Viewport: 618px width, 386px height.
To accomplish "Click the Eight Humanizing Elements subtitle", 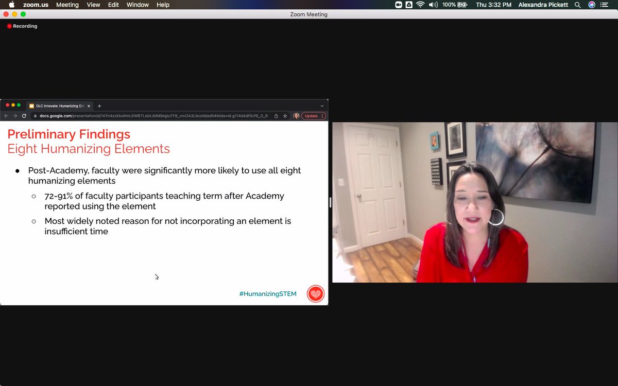I will (89, 149).
